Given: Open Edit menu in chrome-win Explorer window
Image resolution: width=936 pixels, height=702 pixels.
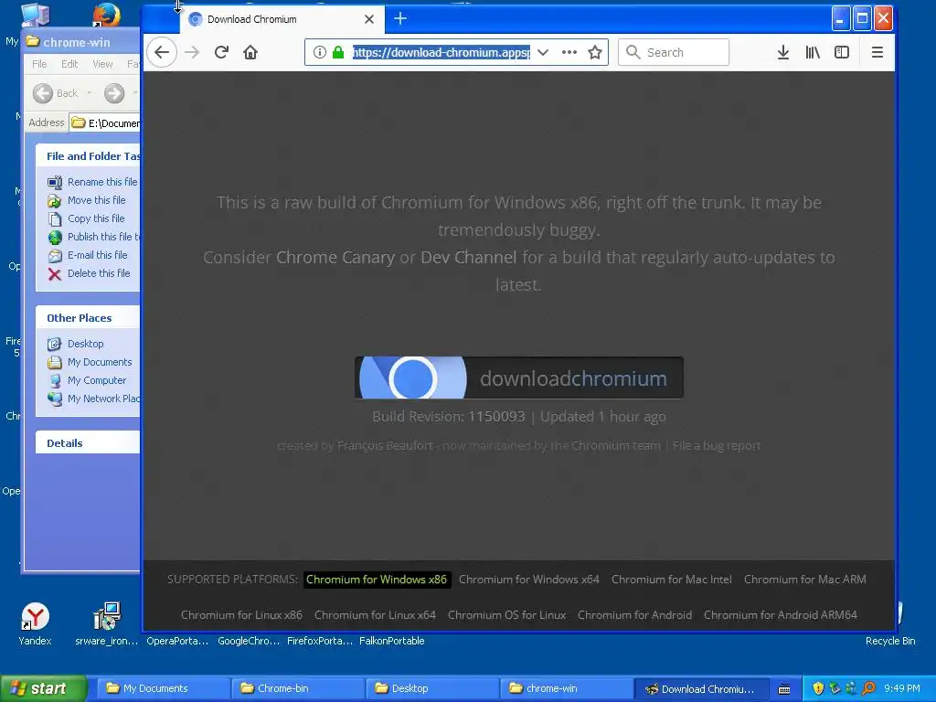Looking at the screenshot, I should [69, 64].
